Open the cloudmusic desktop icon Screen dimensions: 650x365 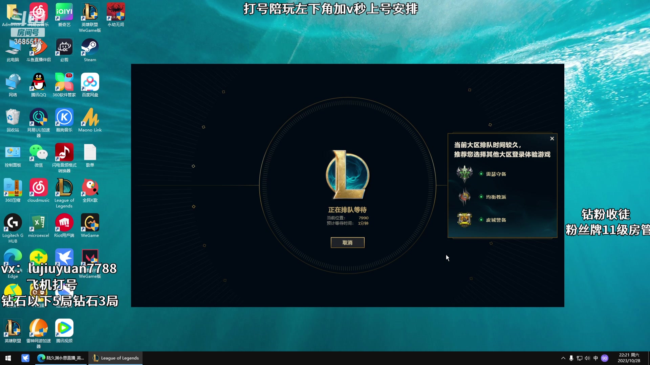point(39,191)
